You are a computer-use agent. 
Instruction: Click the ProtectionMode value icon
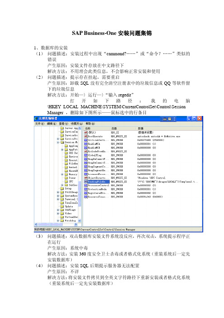tap(86, 189)
